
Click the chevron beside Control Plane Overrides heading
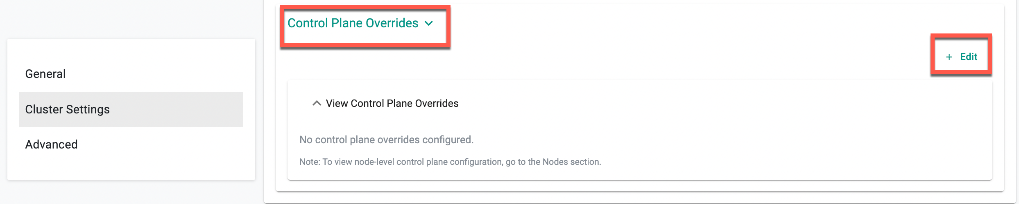click(429, 24)
